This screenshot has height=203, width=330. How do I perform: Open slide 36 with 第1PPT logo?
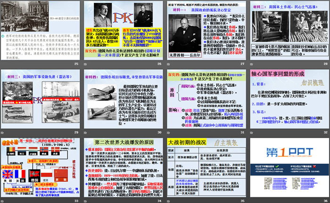[x=289, y=168]
